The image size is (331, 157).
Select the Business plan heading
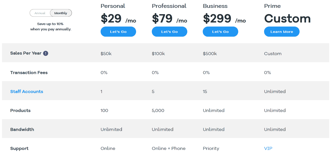point(215,6)
